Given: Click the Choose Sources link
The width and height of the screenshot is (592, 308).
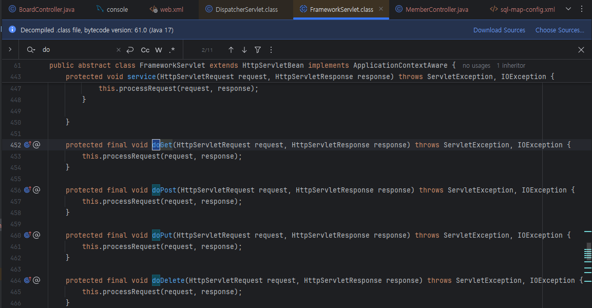Looking at the screenshot, I should coord(560,30).
